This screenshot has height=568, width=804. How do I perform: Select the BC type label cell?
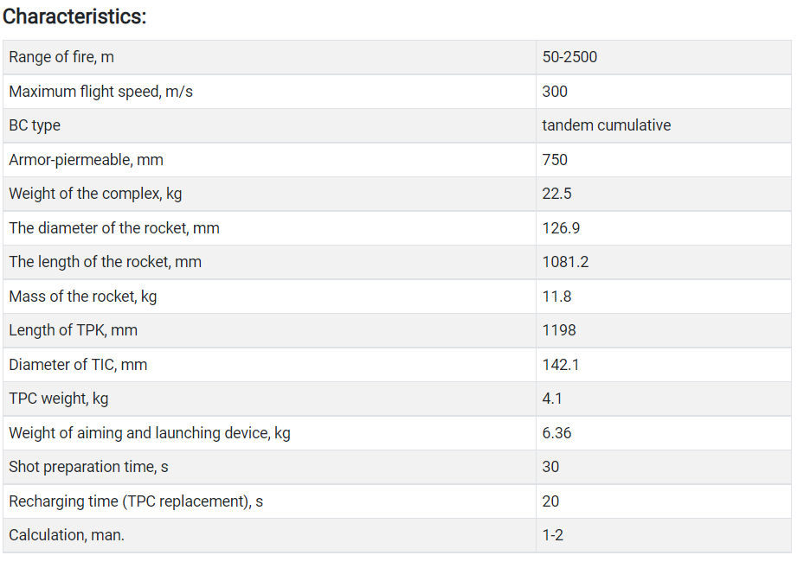pyautogui.click(x=269, y=125)
